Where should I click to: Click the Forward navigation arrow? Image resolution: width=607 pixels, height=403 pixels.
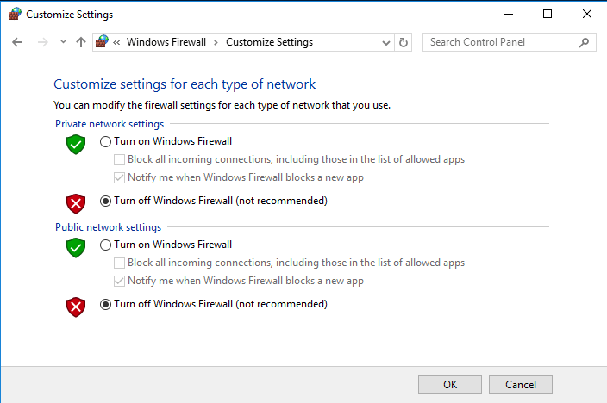pyautogui.click(x=43, y=42)
